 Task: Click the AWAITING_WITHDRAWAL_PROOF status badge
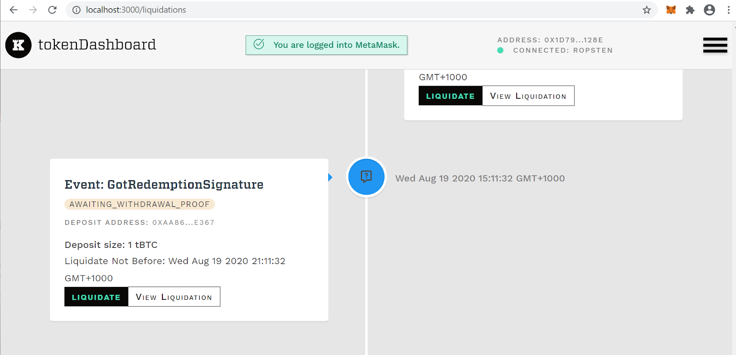[x=139, y=204]
